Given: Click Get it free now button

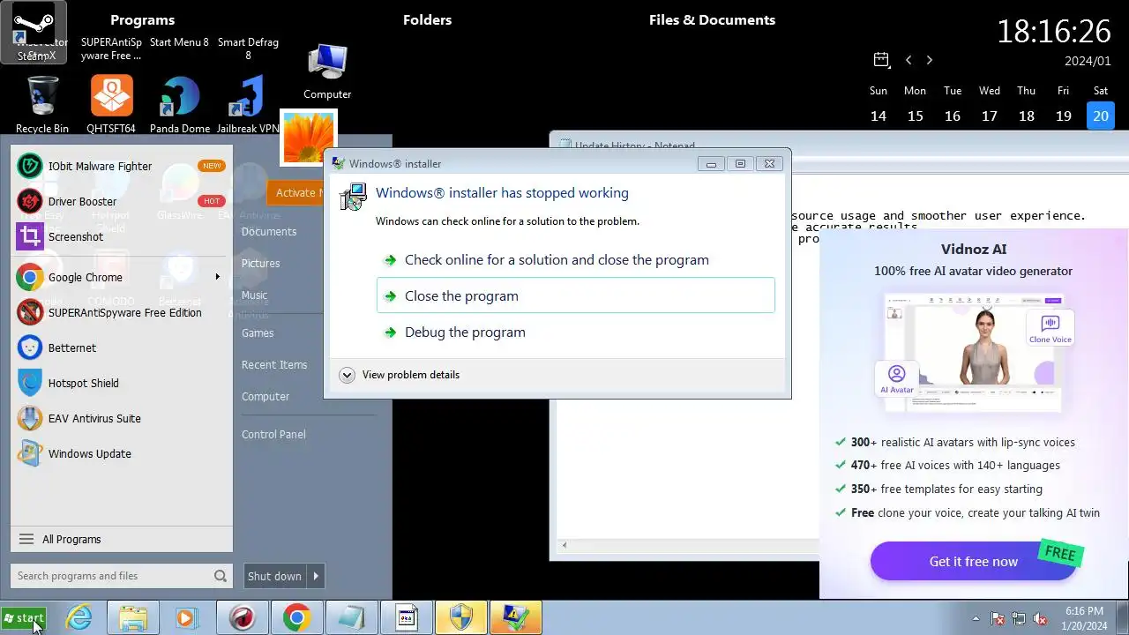Looking at the screenshot, I should pyautogui.click(x=974, y=561).
